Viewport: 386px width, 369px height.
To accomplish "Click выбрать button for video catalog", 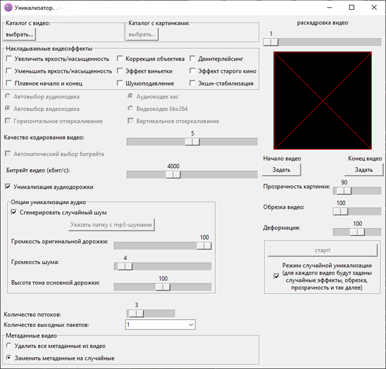I will (x=20, y=34).
